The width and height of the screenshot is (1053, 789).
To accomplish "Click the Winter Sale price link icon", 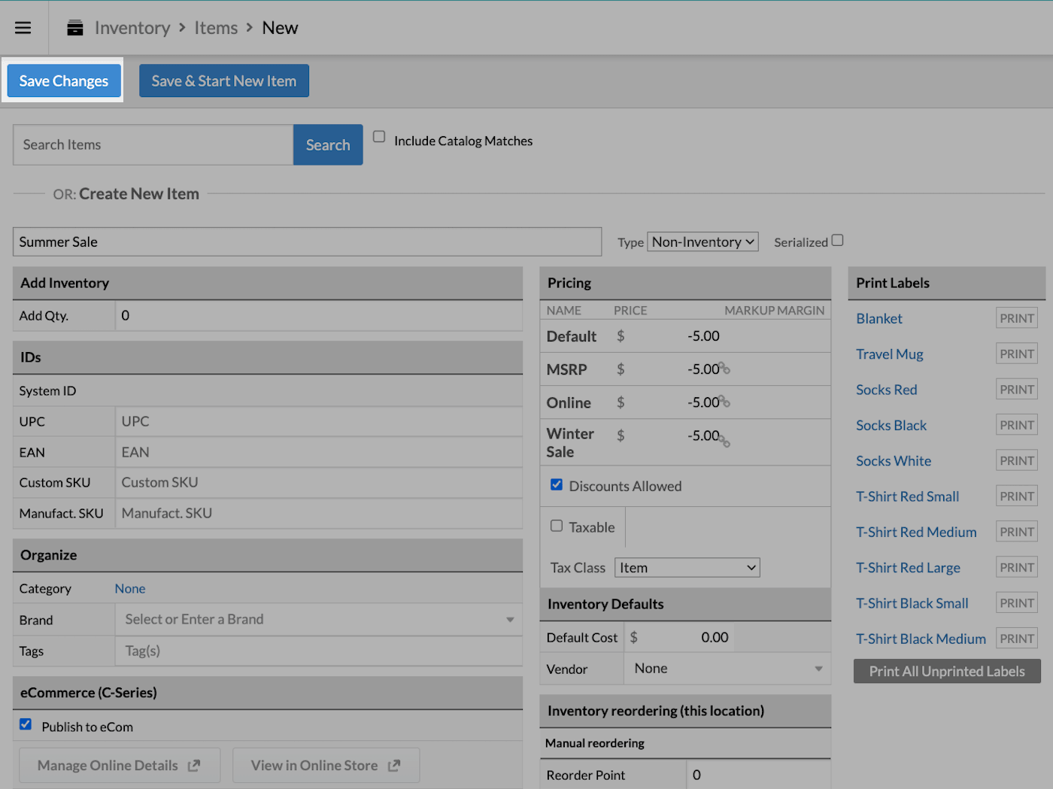I will (724, 441).
